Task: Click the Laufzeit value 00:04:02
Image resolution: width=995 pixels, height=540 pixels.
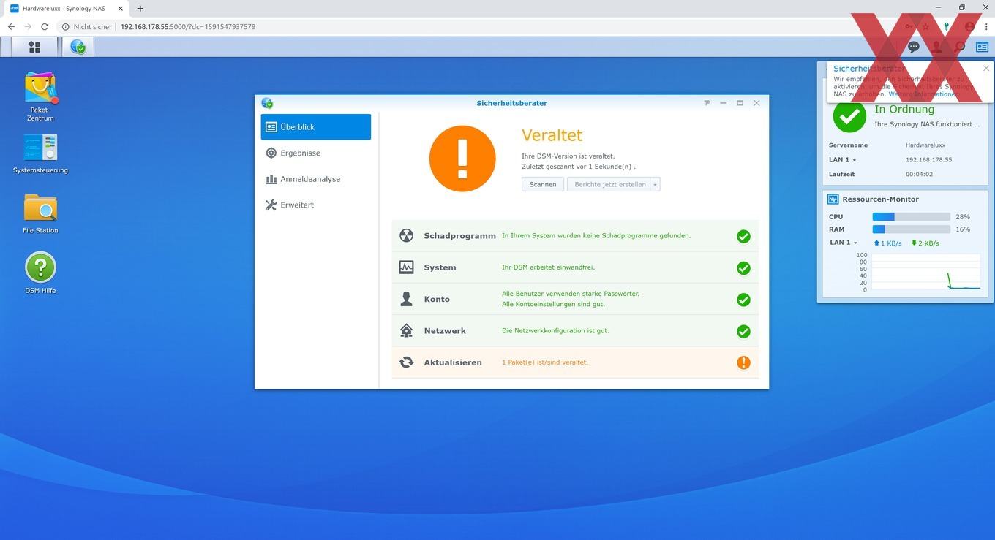Action: (x=919, y=174)
